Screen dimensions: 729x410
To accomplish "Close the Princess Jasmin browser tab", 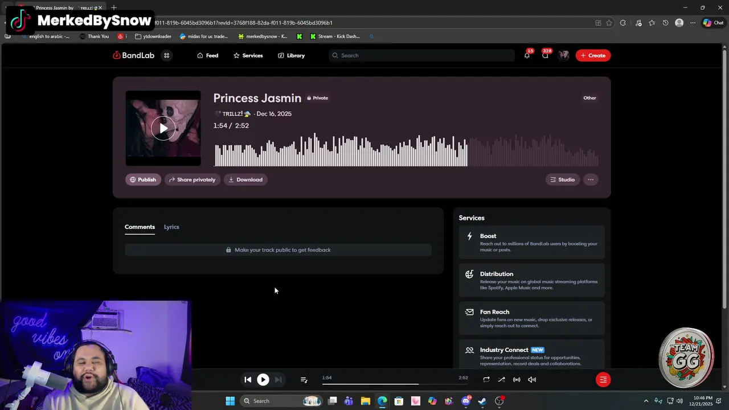I will (100, 8).
